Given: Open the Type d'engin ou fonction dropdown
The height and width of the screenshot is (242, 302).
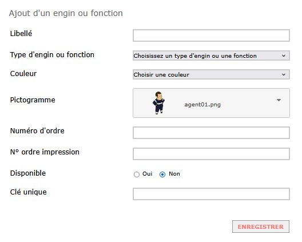Looking at the screenshot, I should (211, 55).
